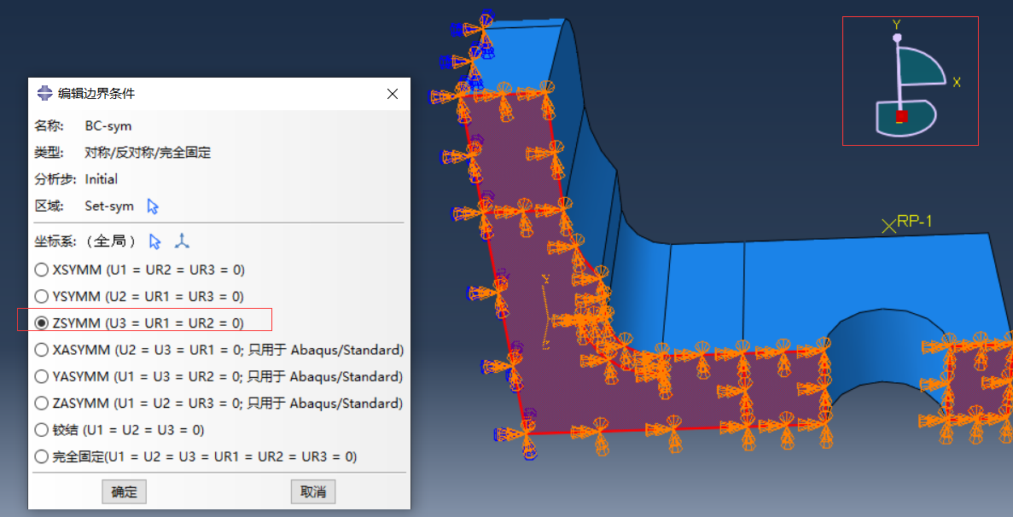Click the region edit arrow beside Set-sym
The height and width of the screenshot is (517, 1013).
pyautogui.click(x=153, y=206)
